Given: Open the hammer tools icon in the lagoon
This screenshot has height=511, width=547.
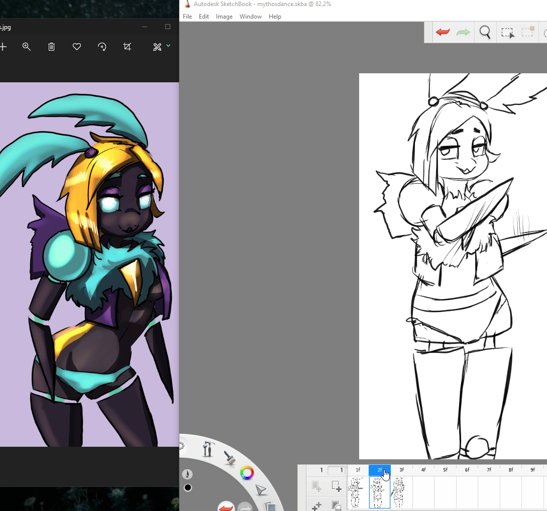Looking at the screenshot, I should coord(207,448).
